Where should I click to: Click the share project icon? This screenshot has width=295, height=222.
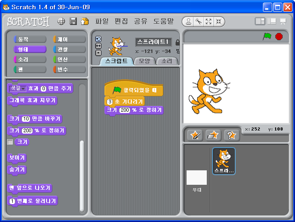coord(85,21)
